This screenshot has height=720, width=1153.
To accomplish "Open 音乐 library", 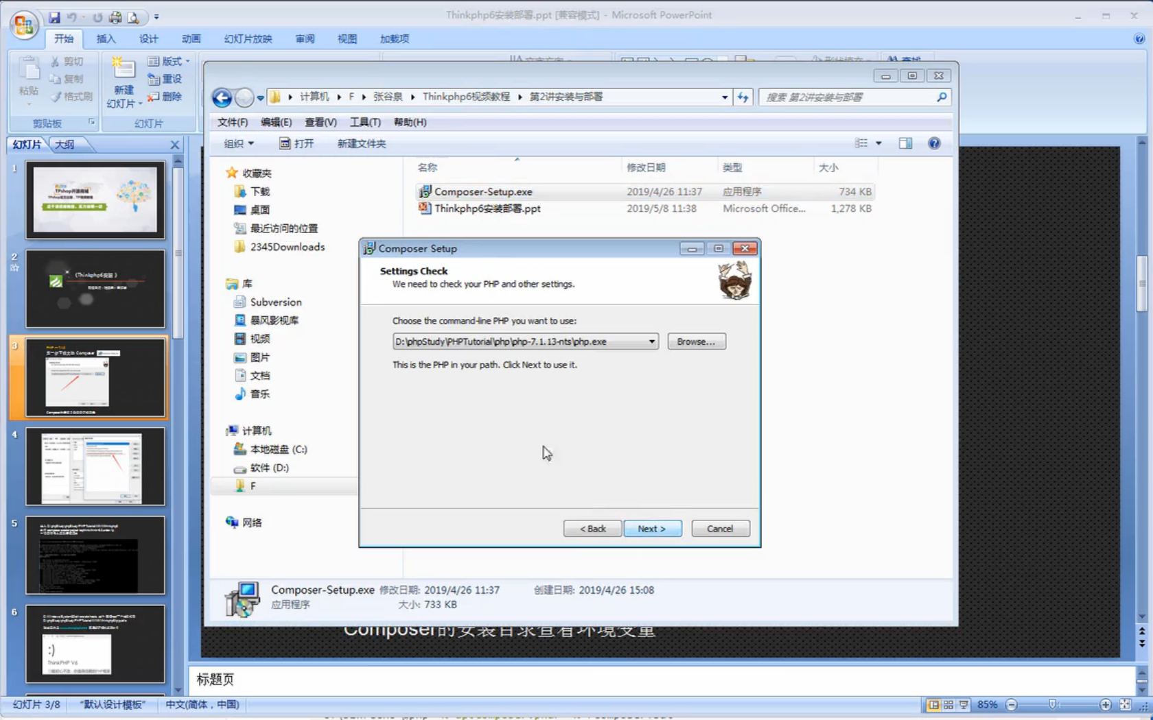I will pos(252,394).
